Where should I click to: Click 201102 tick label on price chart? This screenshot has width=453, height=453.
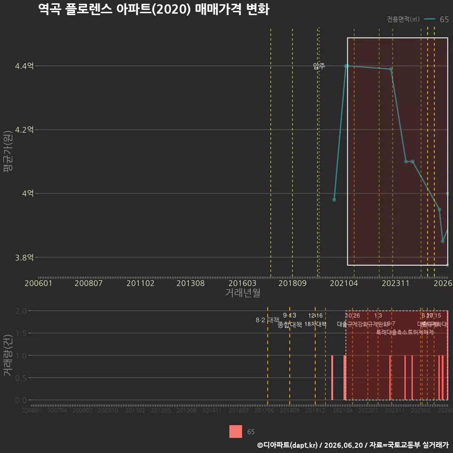pyautogui.click(x=141, y=283)
